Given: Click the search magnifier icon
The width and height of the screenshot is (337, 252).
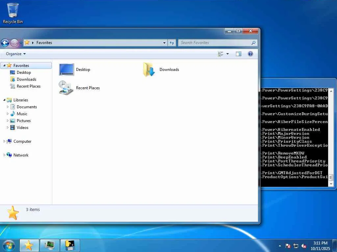Looking at the screenshot, I should point(254,43).
